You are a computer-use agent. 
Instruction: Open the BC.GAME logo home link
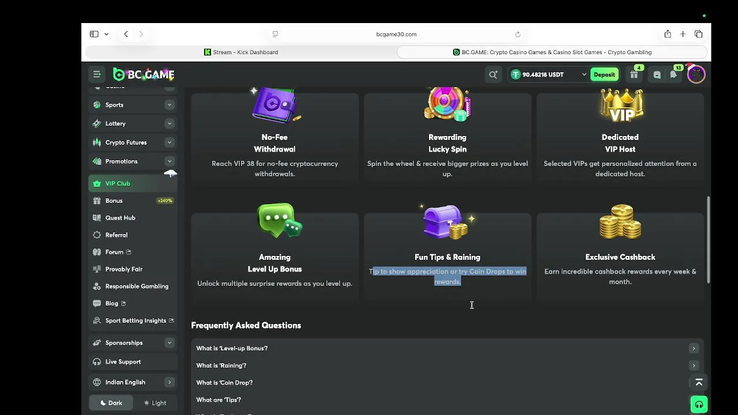144,74
